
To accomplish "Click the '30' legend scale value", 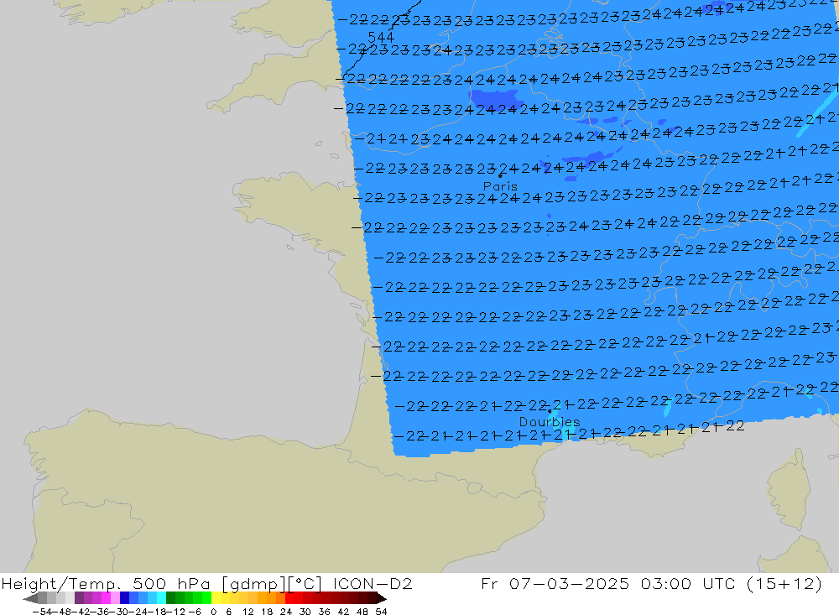I will point(305,612).
